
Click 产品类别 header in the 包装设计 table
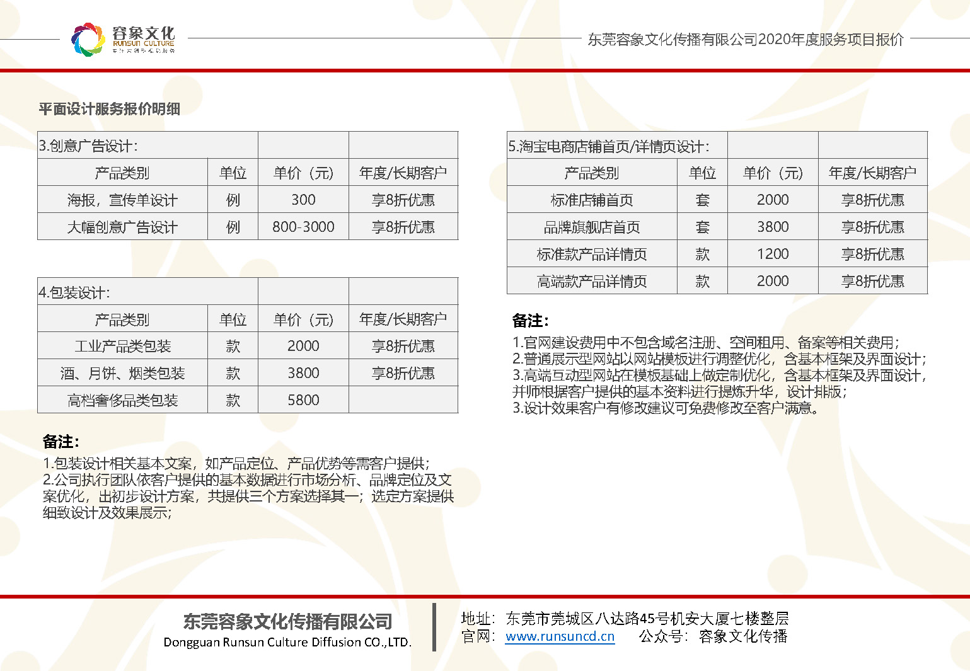point(123,320)
